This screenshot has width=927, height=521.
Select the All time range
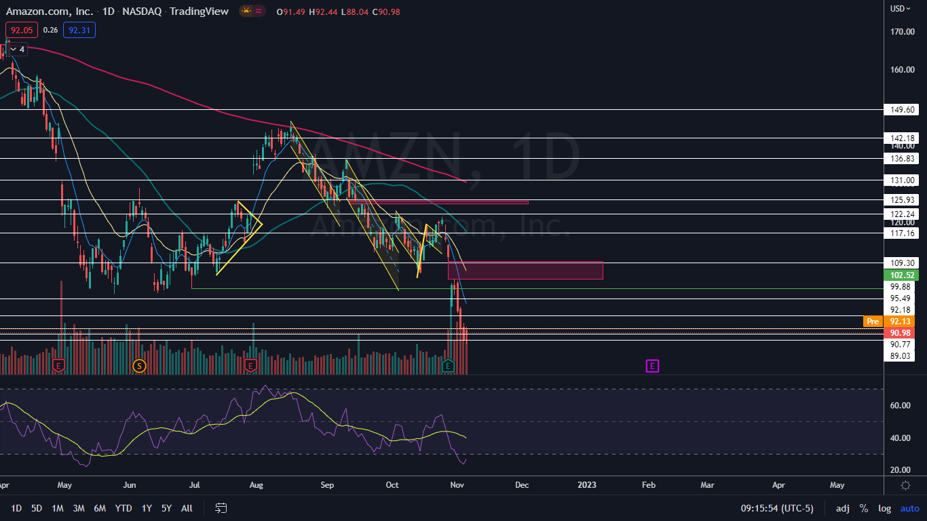tap(187, 508)
